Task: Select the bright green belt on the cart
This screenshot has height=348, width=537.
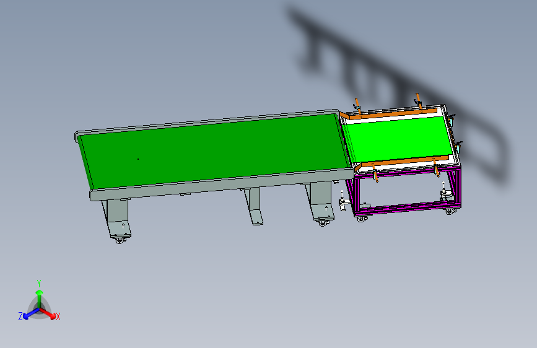Action: pos(397,139)
